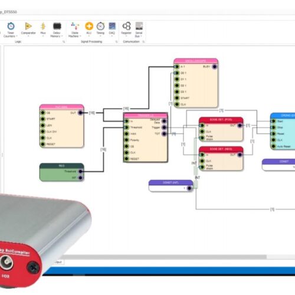The width and height of the screenshot is (295, 295).
Task: Select the Serial Bus icon
Action: (x=139, y=26)
